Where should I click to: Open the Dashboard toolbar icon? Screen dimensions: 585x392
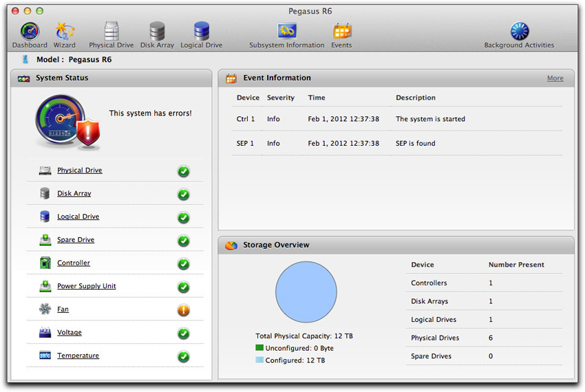(30, 32)
